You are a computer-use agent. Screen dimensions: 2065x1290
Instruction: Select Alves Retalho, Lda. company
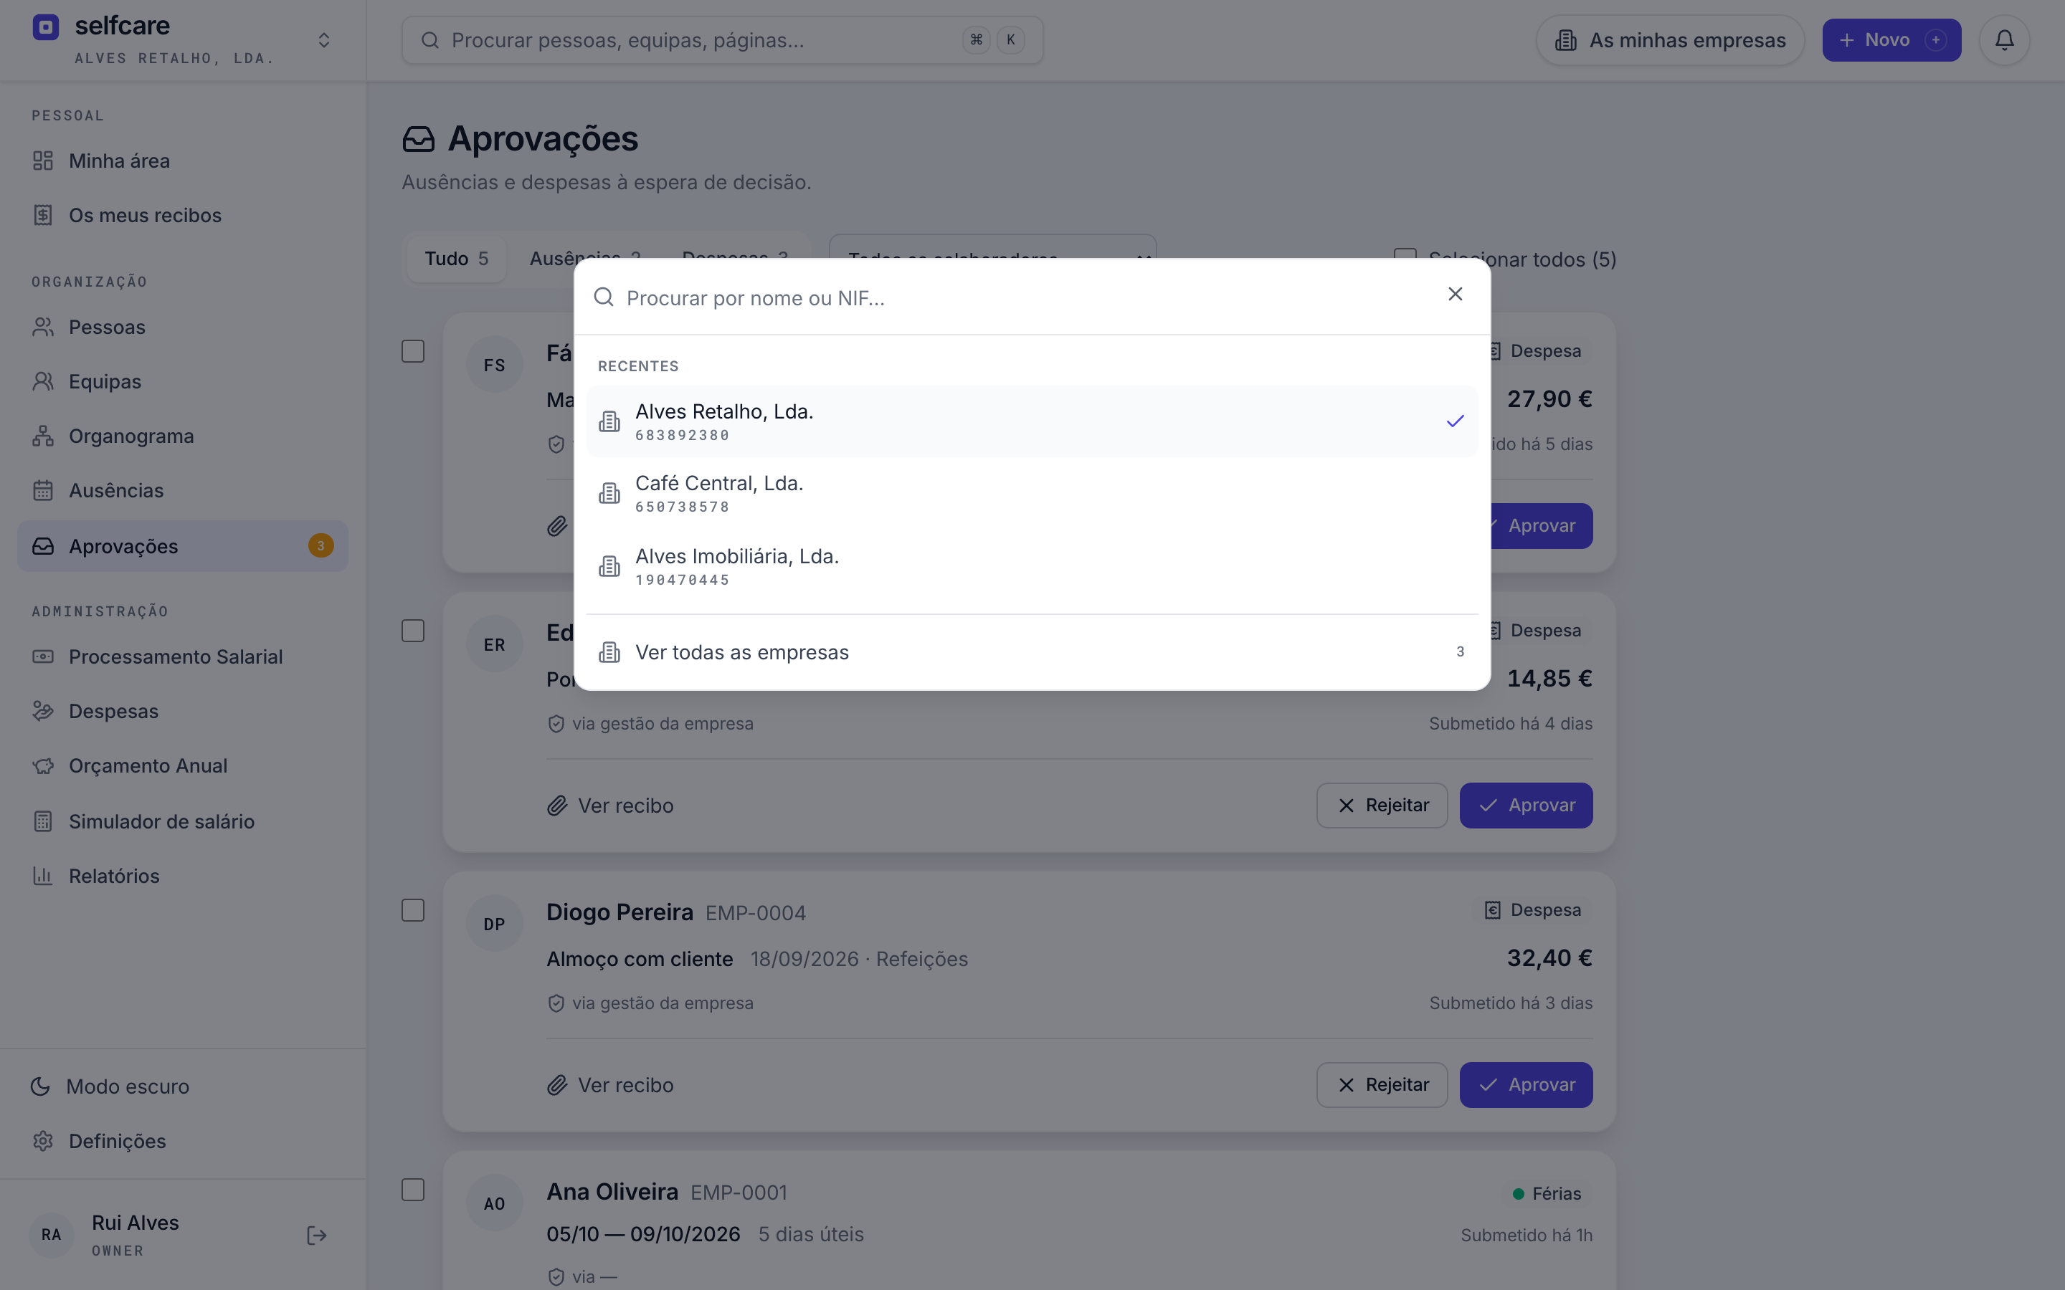[x=1032, y=421]
